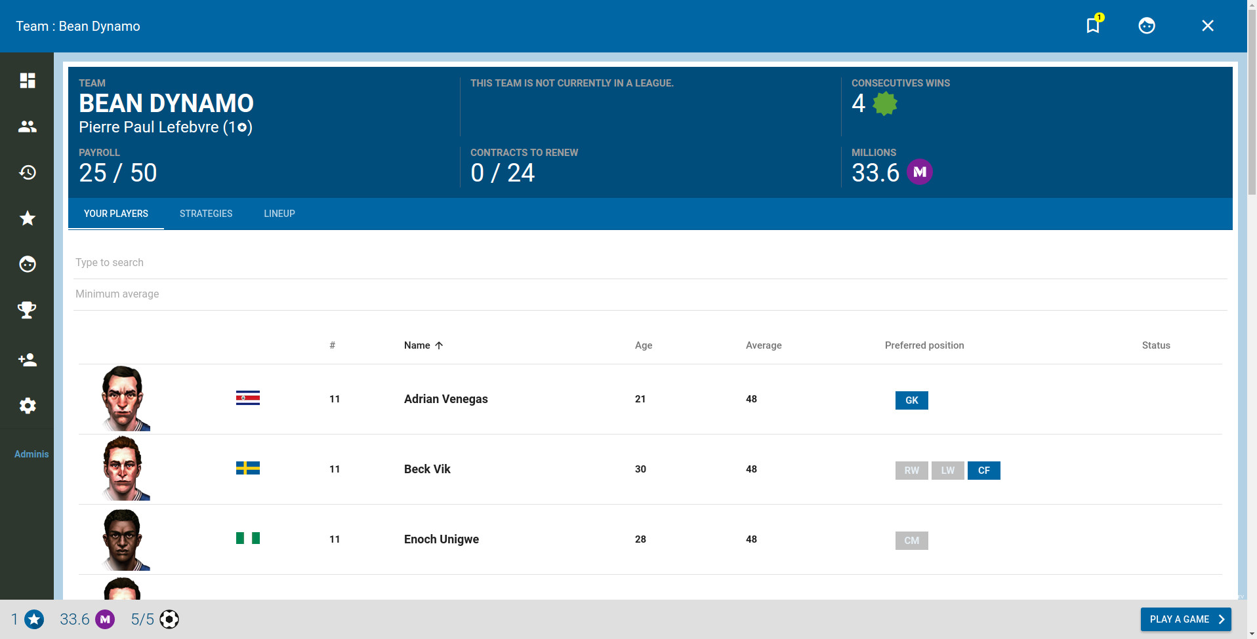Open the LINEUP tab

point(279,214)
